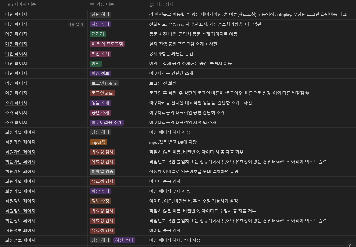
Task: Click cell 'input값을 받고 DB에 저장'
Action: 173,142
